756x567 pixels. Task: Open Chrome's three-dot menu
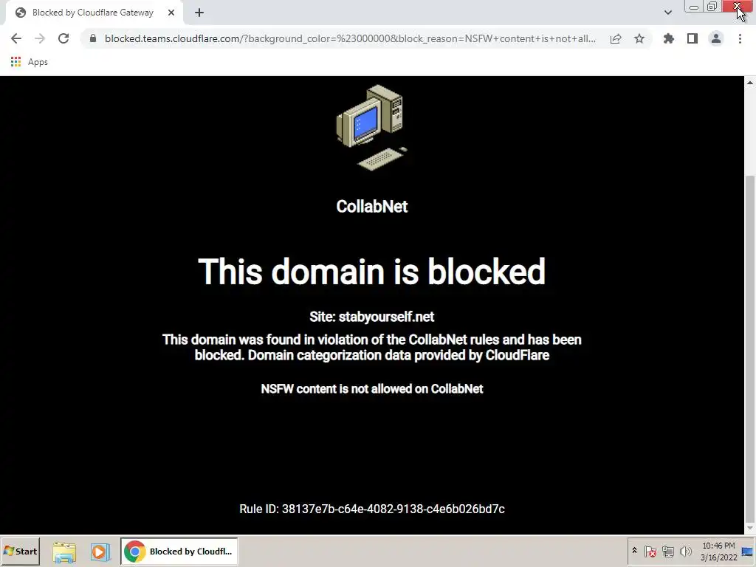[x=740, y=38]
